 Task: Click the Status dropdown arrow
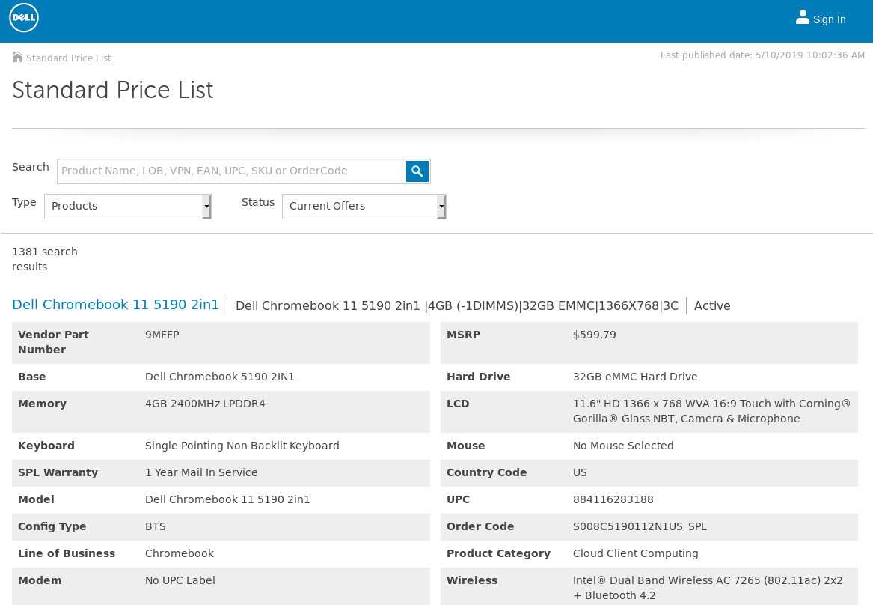(441, 206)
